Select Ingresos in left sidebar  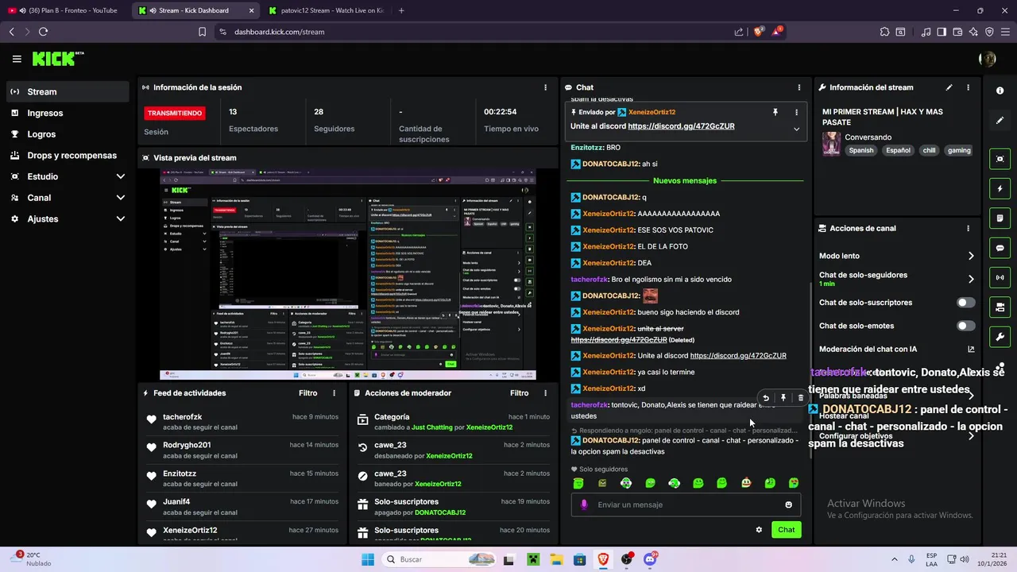coord(68,113)
